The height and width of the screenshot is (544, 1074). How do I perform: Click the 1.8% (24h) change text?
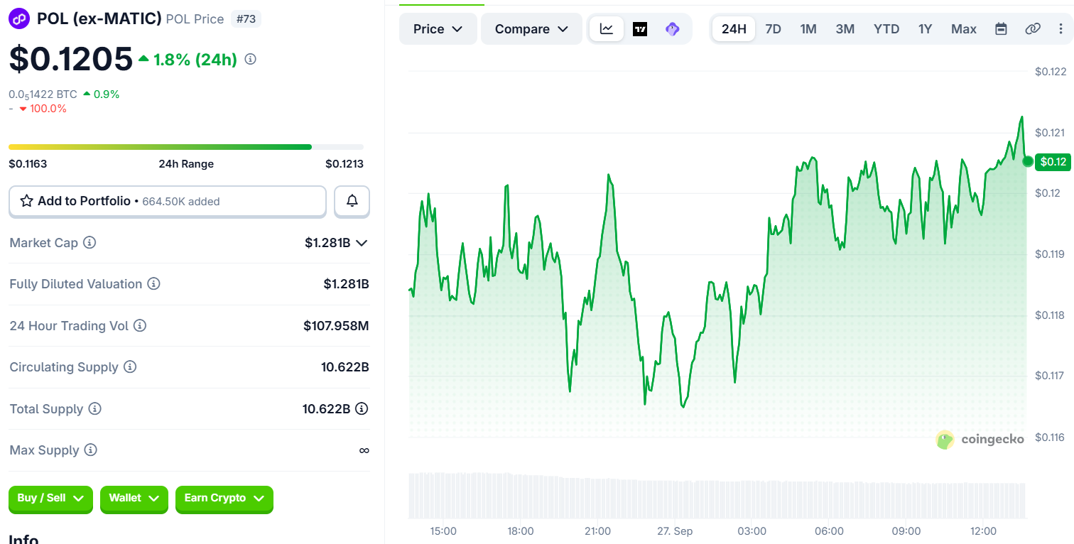tap(195, 60)
